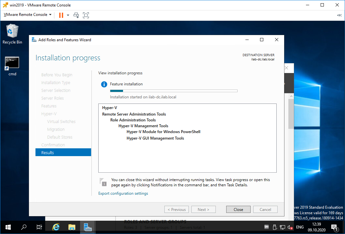Screen dimensions: 345x234
Task: Click scroll up arrow in background Server Manager
Action: [291, 96]
